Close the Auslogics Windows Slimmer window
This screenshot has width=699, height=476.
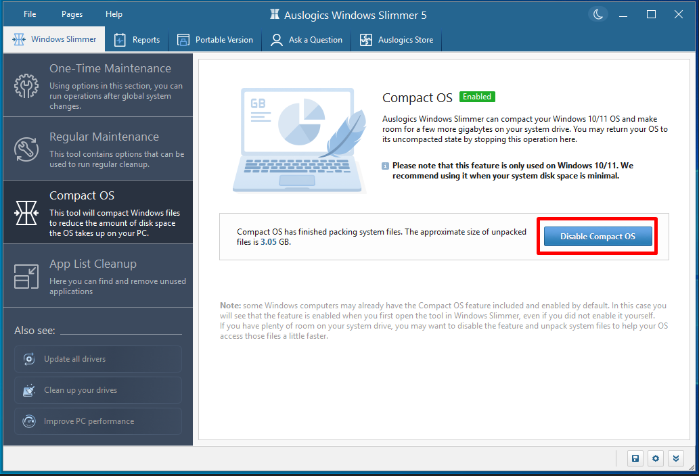tap(679, 15)
